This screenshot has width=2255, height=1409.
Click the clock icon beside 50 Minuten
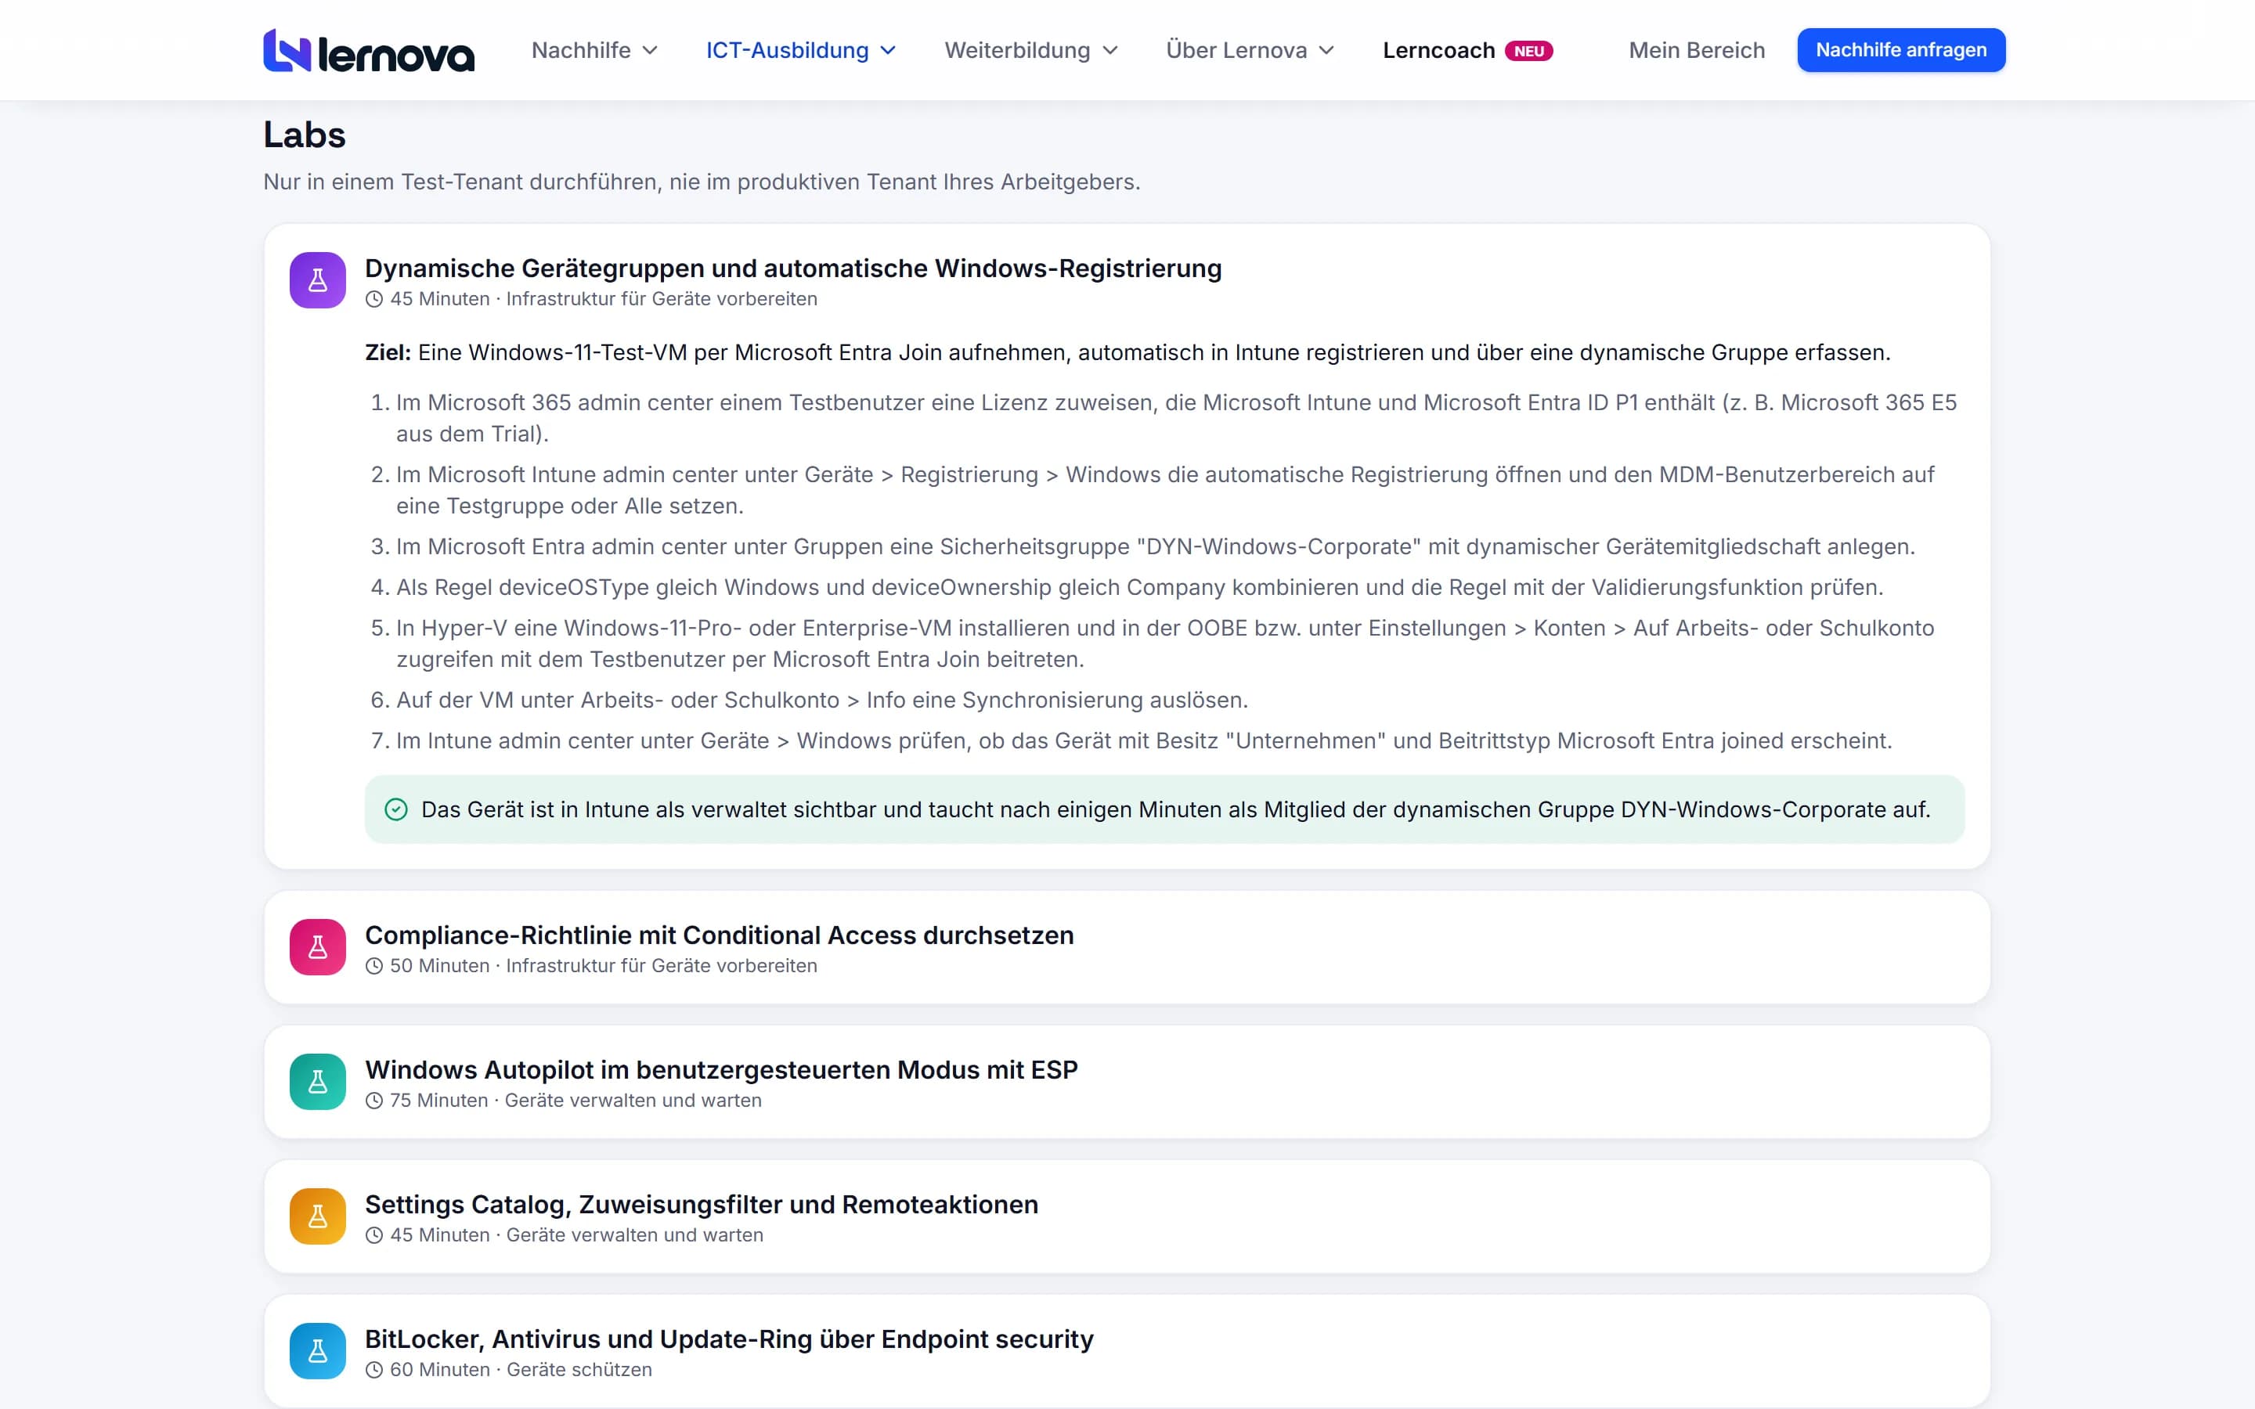click(374, 967)
